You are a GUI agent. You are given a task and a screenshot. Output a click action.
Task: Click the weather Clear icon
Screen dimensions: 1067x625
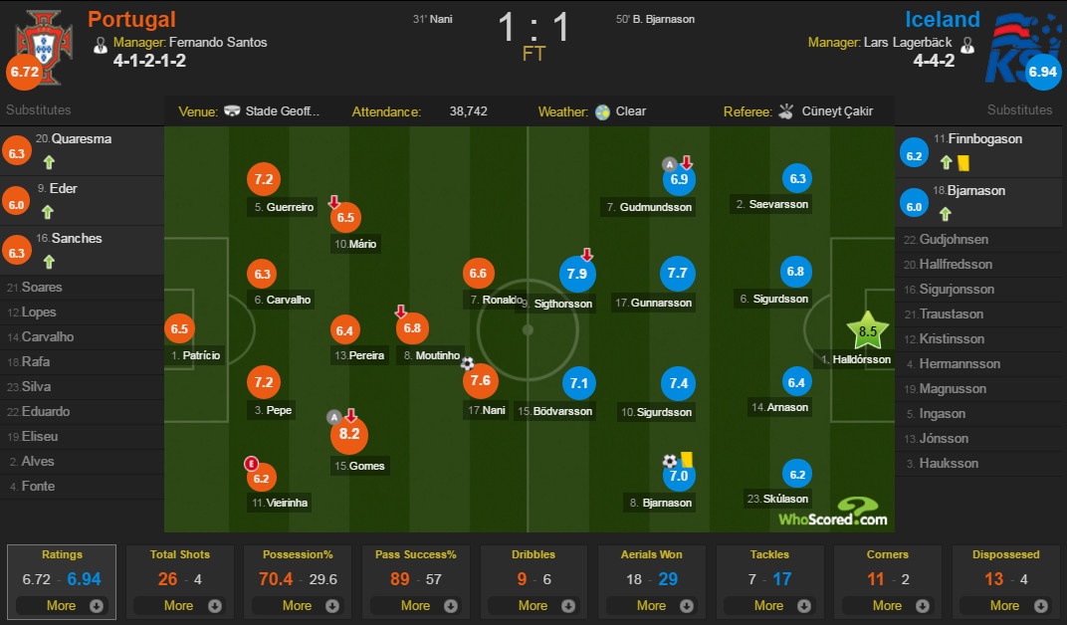click(x=602, y=111)
